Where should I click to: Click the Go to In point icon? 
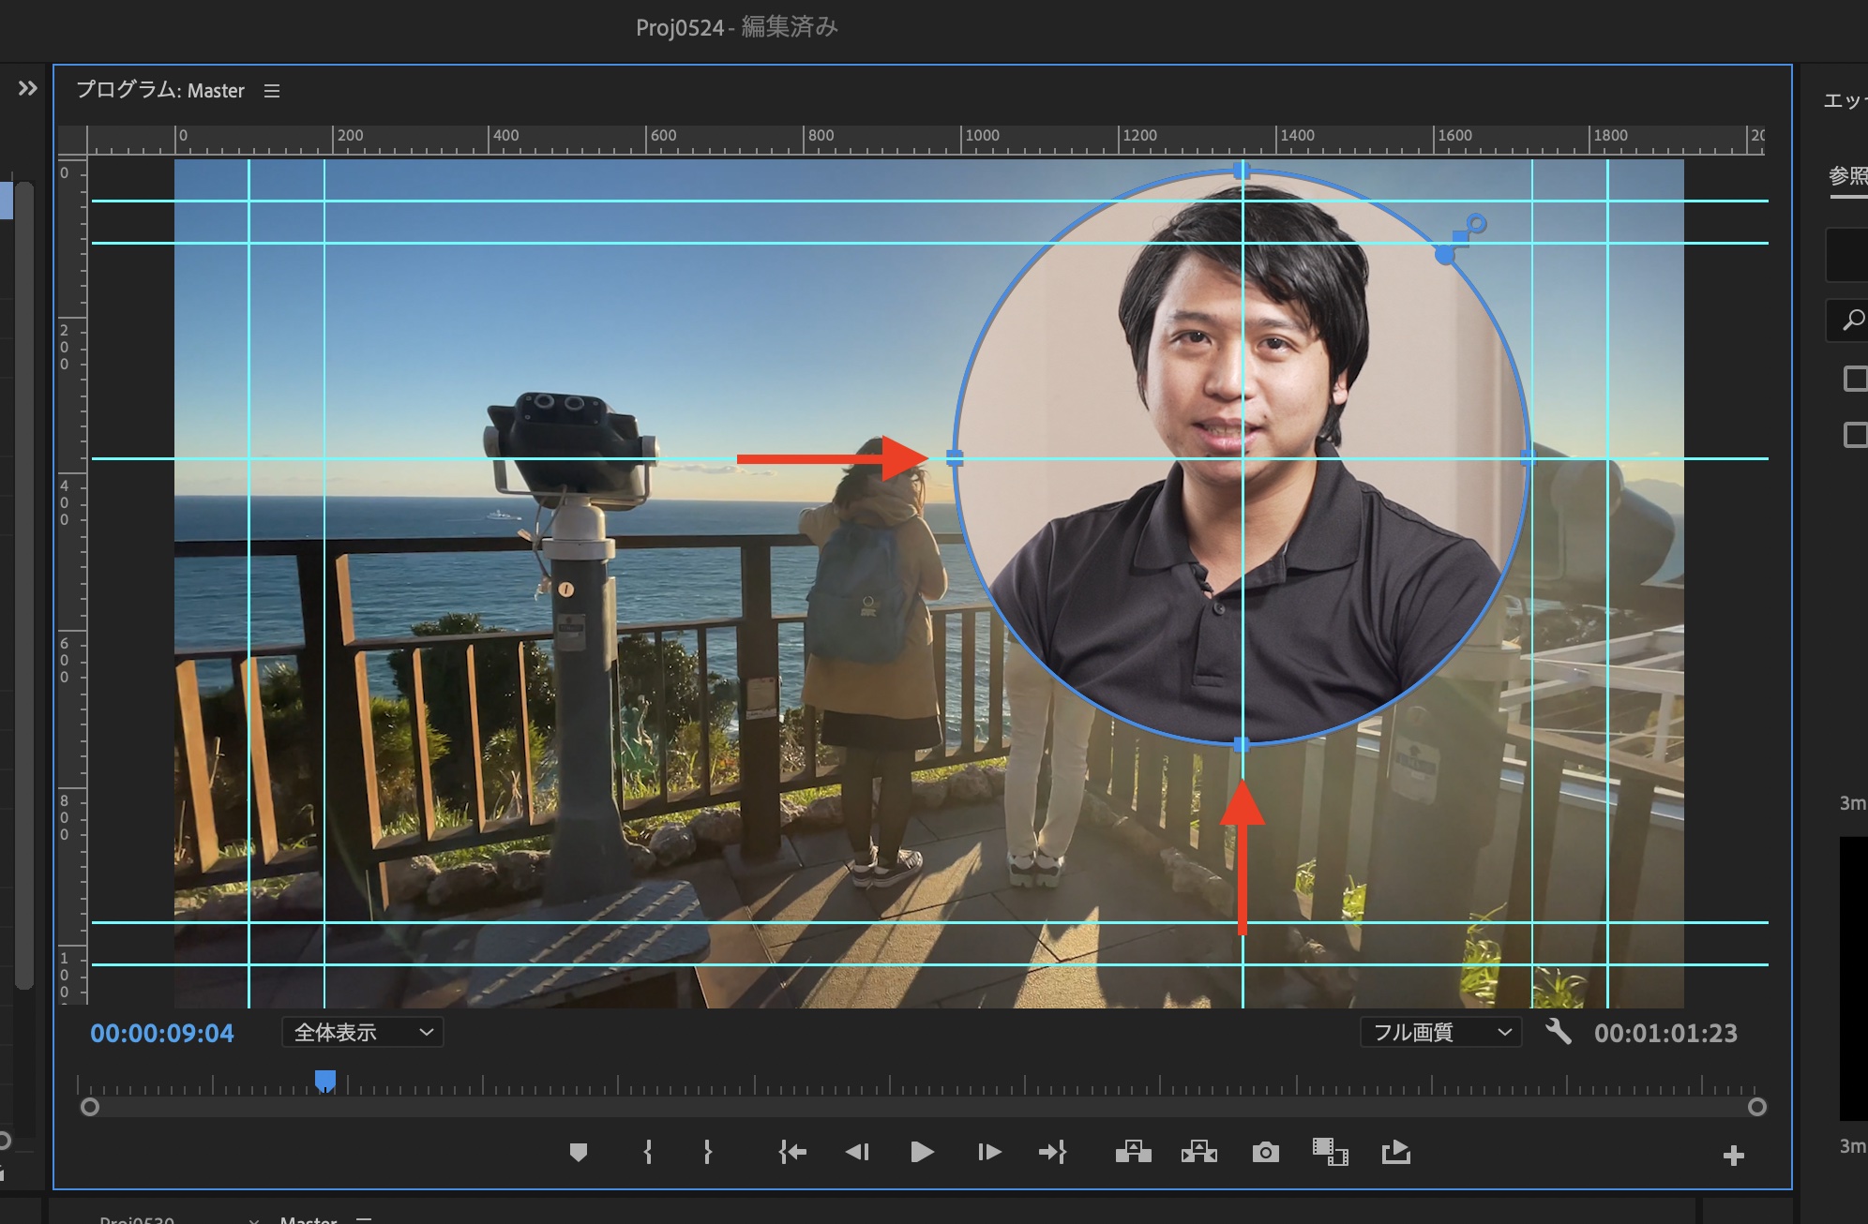point(792,1152)
